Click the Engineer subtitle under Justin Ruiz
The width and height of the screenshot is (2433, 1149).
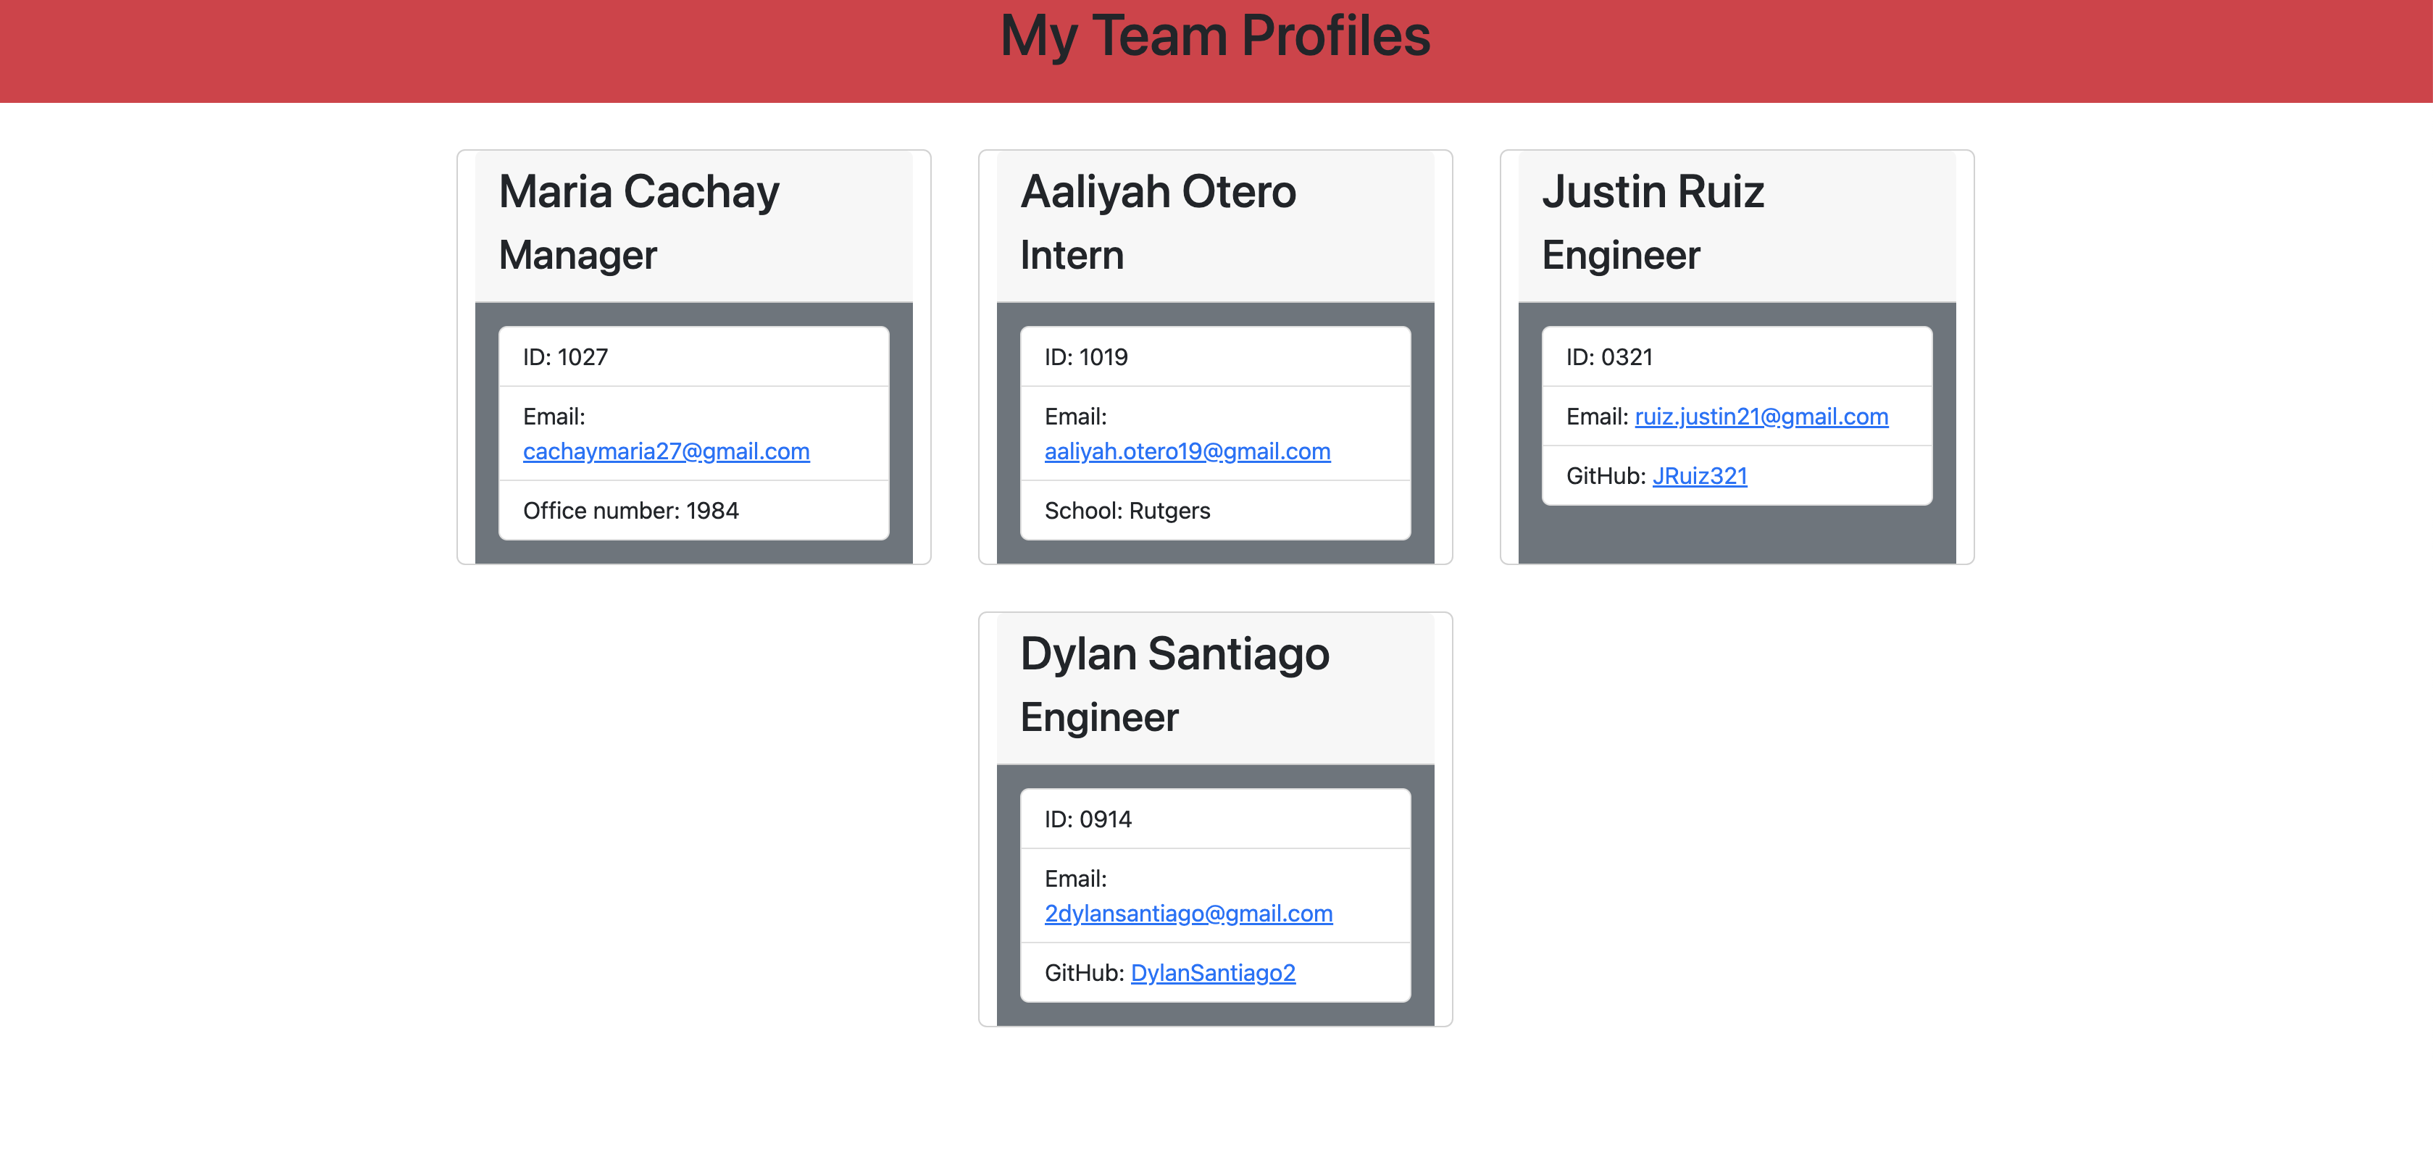1621,254
